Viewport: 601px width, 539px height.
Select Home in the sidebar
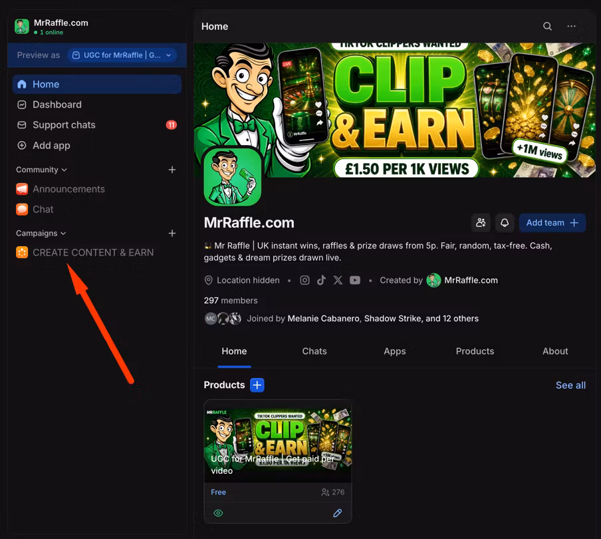(97, 85)
